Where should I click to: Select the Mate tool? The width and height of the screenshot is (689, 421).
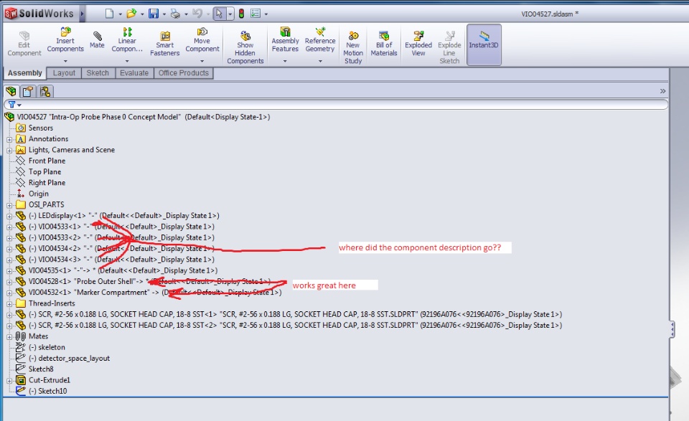click(97, 39)
